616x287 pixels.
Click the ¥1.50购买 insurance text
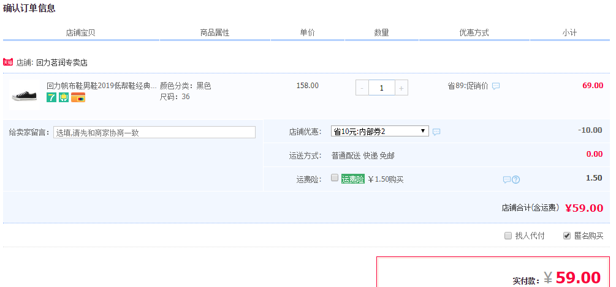pos(386,179)
